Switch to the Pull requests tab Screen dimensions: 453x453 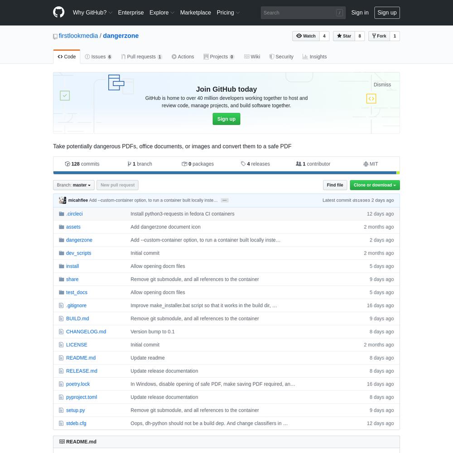[141, 57]
